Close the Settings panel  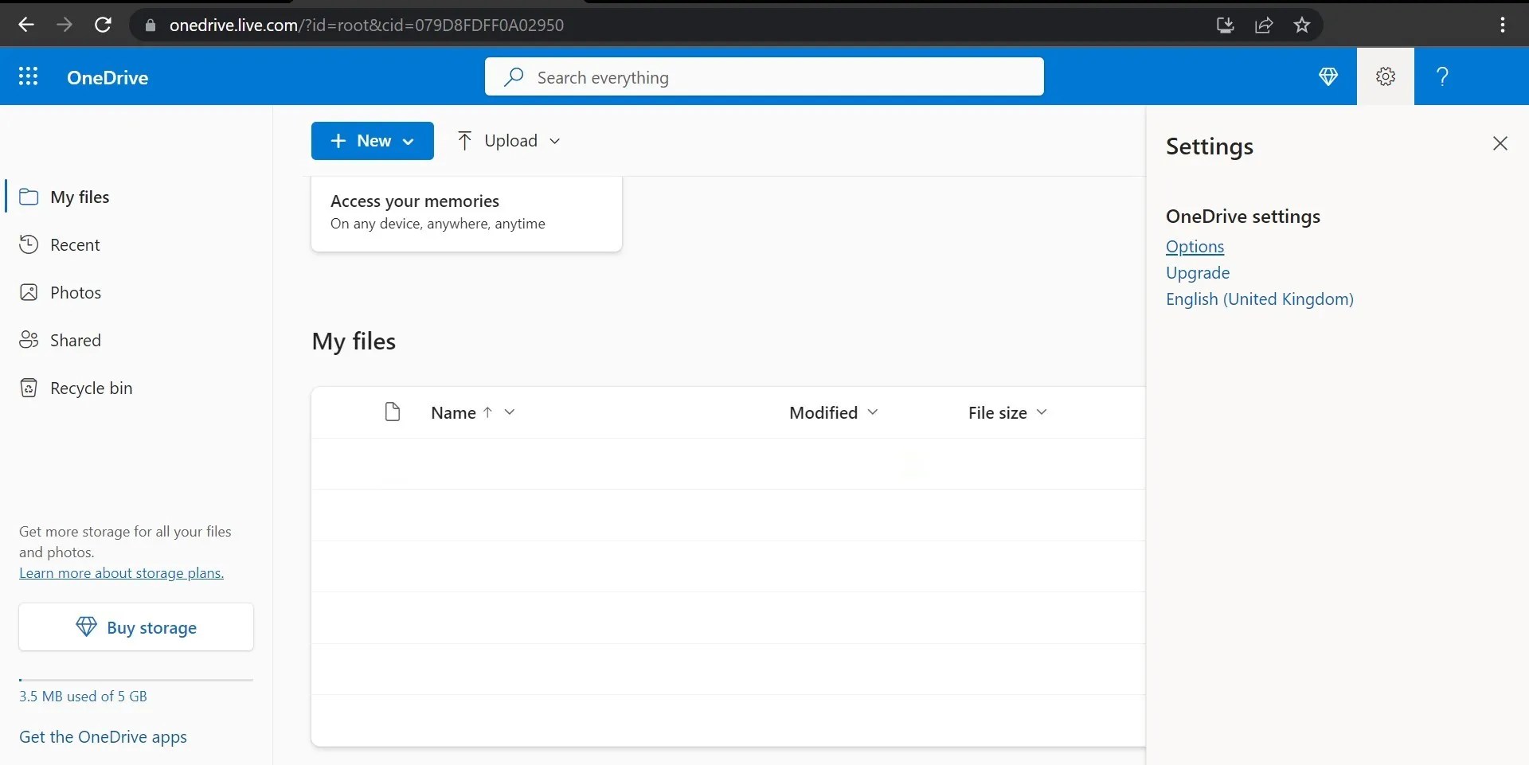pyautogui.click(x=1500, y=143)
